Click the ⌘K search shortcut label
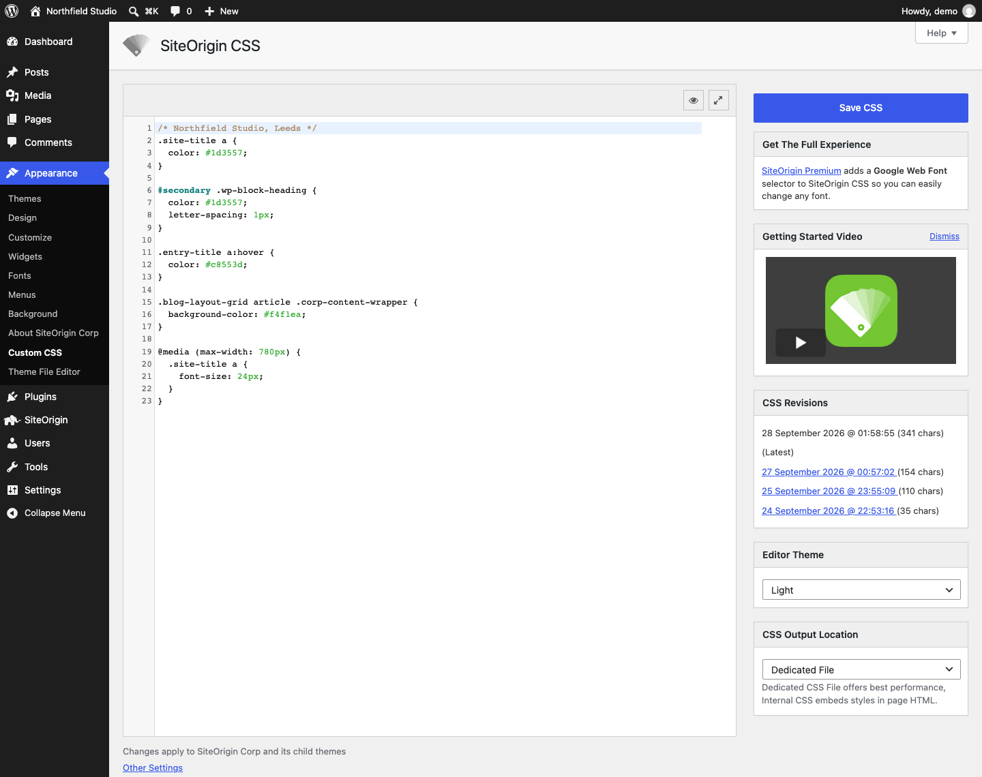Viewport: 982px width, 777px height. (x=152, y=11)
